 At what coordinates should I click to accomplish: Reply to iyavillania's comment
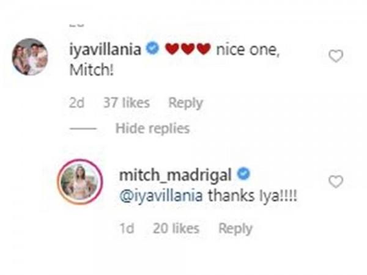pyautogui.click(x=186, y=103)
